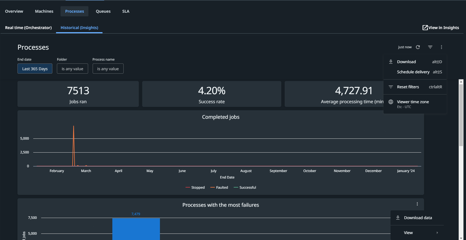The image size is (466, 240).
Task: Open the Last 365 Days date filter
Action: 35,69
